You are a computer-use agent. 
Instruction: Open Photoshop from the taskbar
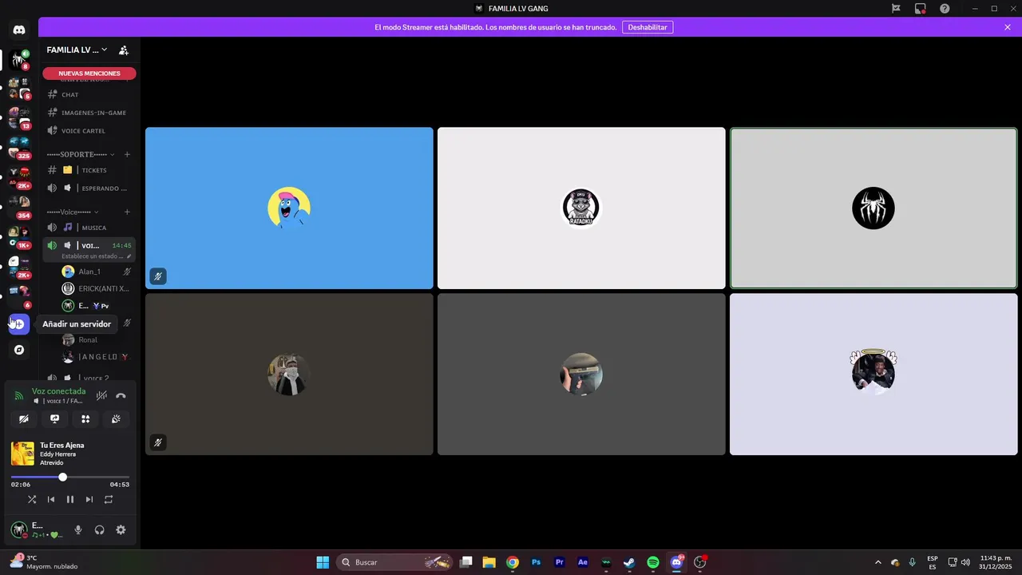click(536, 562)
